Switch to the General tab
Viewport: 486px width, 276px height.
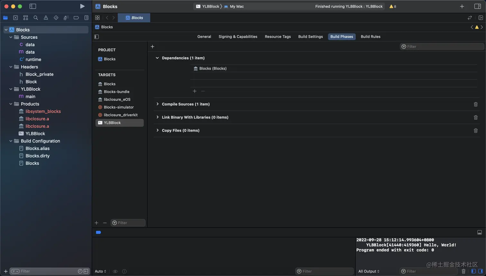tap(204, 37)
